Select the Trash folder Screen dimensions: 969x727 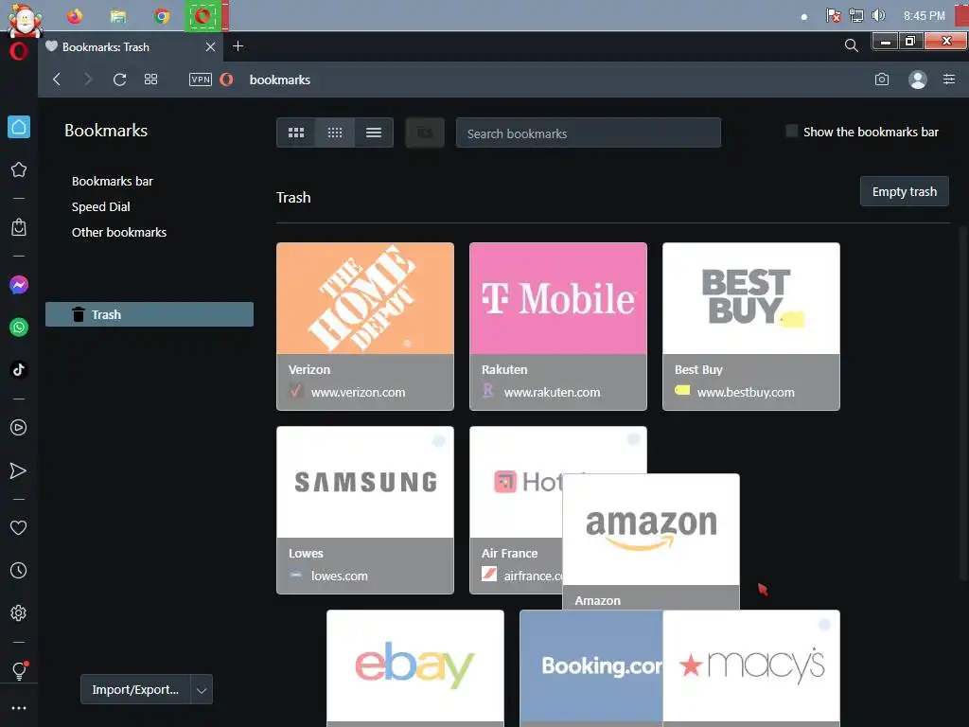click(x=150, y=314)
